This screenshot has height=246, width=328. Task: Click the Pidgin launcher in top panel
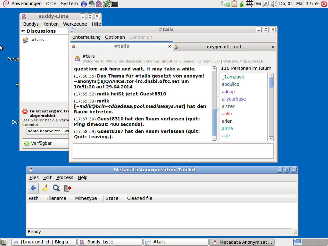99,4
